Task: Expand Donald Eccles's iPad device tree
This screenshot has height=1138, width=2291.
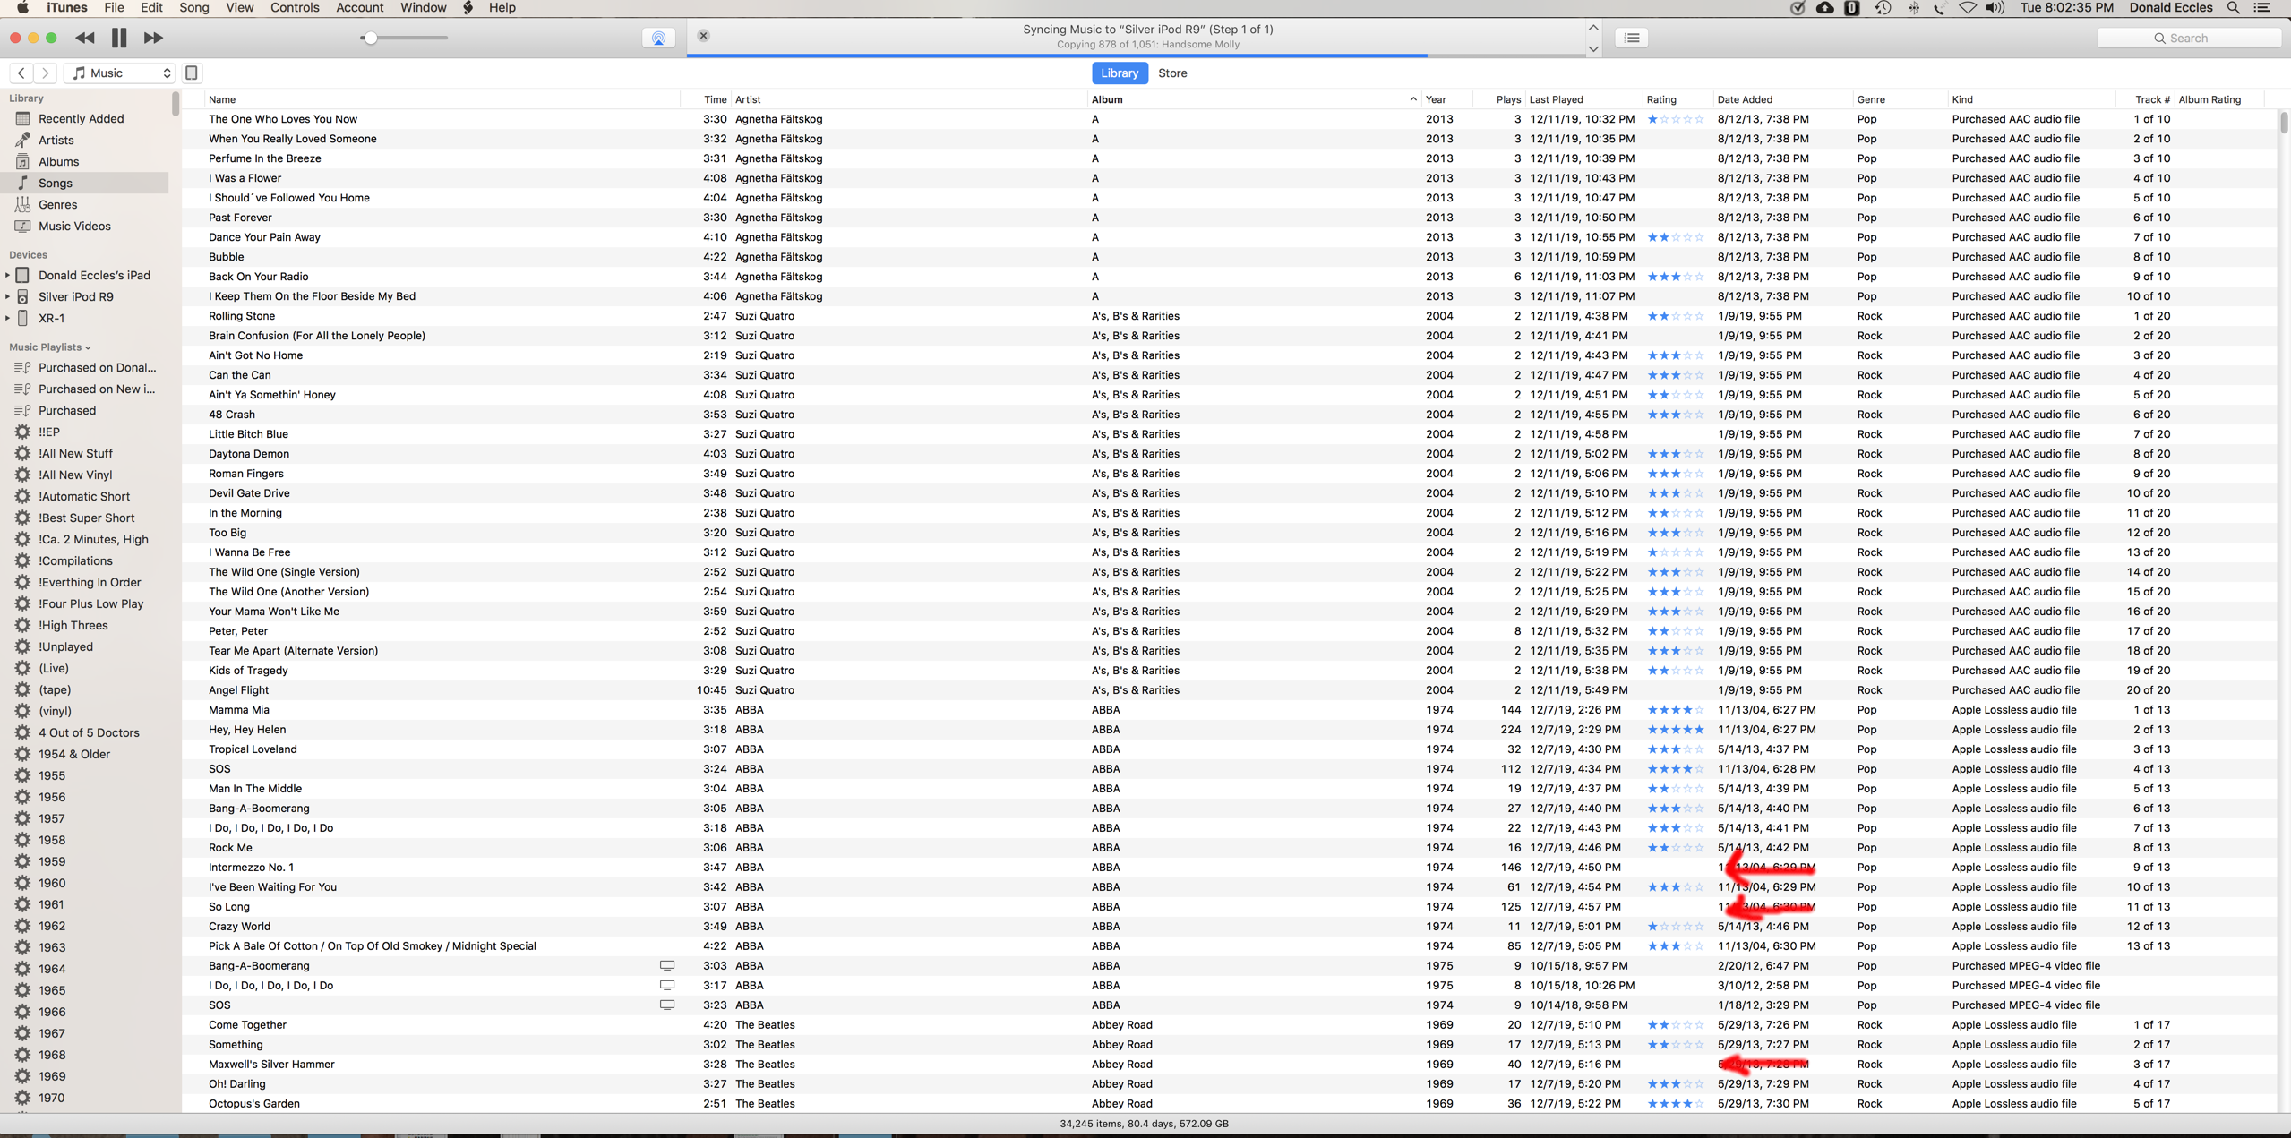Action: tap(8, 275)
